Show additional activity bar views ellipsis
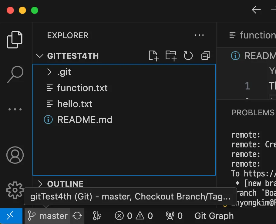 pos(15,109)
